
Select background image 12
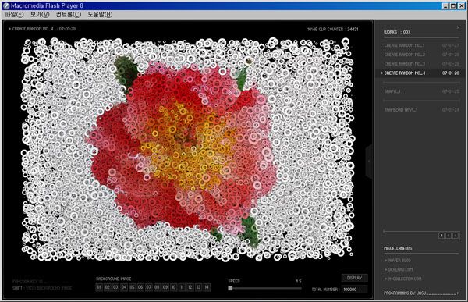[190, 287]
